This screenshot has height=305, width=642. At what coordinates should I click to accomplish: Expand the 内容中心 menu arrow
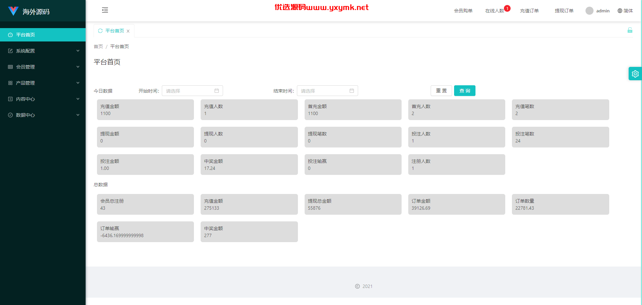(78, 99)
